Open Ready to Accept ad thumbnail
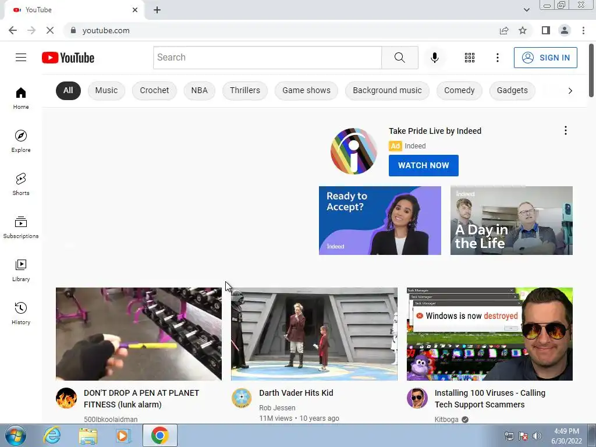 point(379,221)
